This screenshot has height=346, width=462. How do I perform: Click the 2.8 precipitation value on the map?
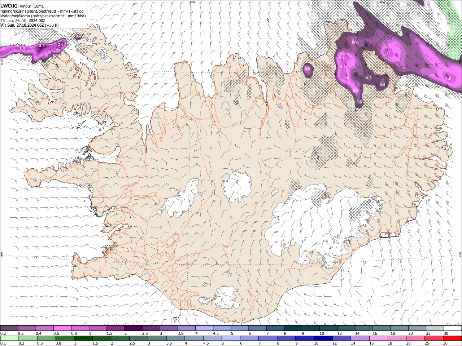pyautogui.click(x=61, y=44)
